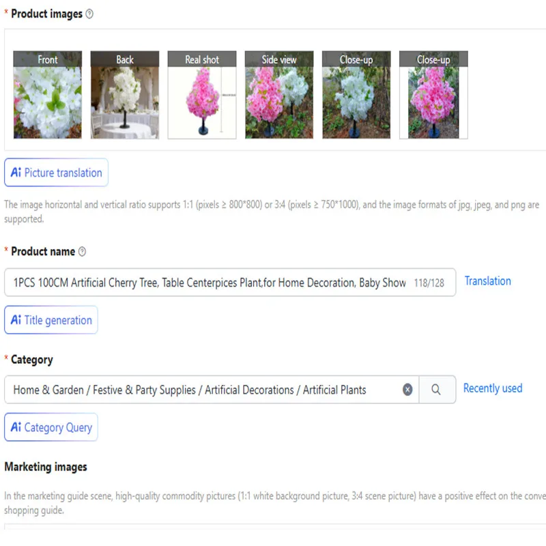Select the Back product image thumbnail
546x546 pixels.
tap(125, 95)
